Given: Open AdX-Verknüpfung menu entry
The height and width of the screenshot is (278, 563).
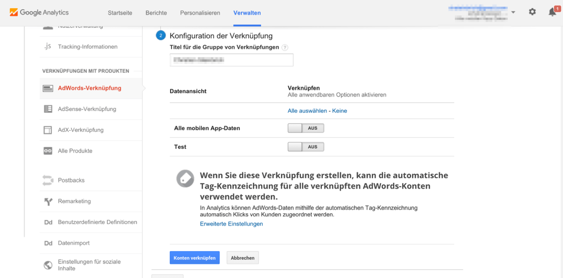Looking at the screenshot, I should (81, 130).
